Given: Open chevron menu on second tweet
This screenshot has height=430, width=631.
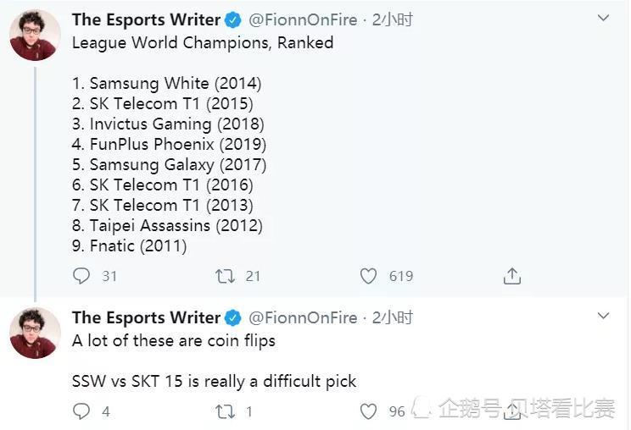Looking at the screenshot, I should click(603, 316).
